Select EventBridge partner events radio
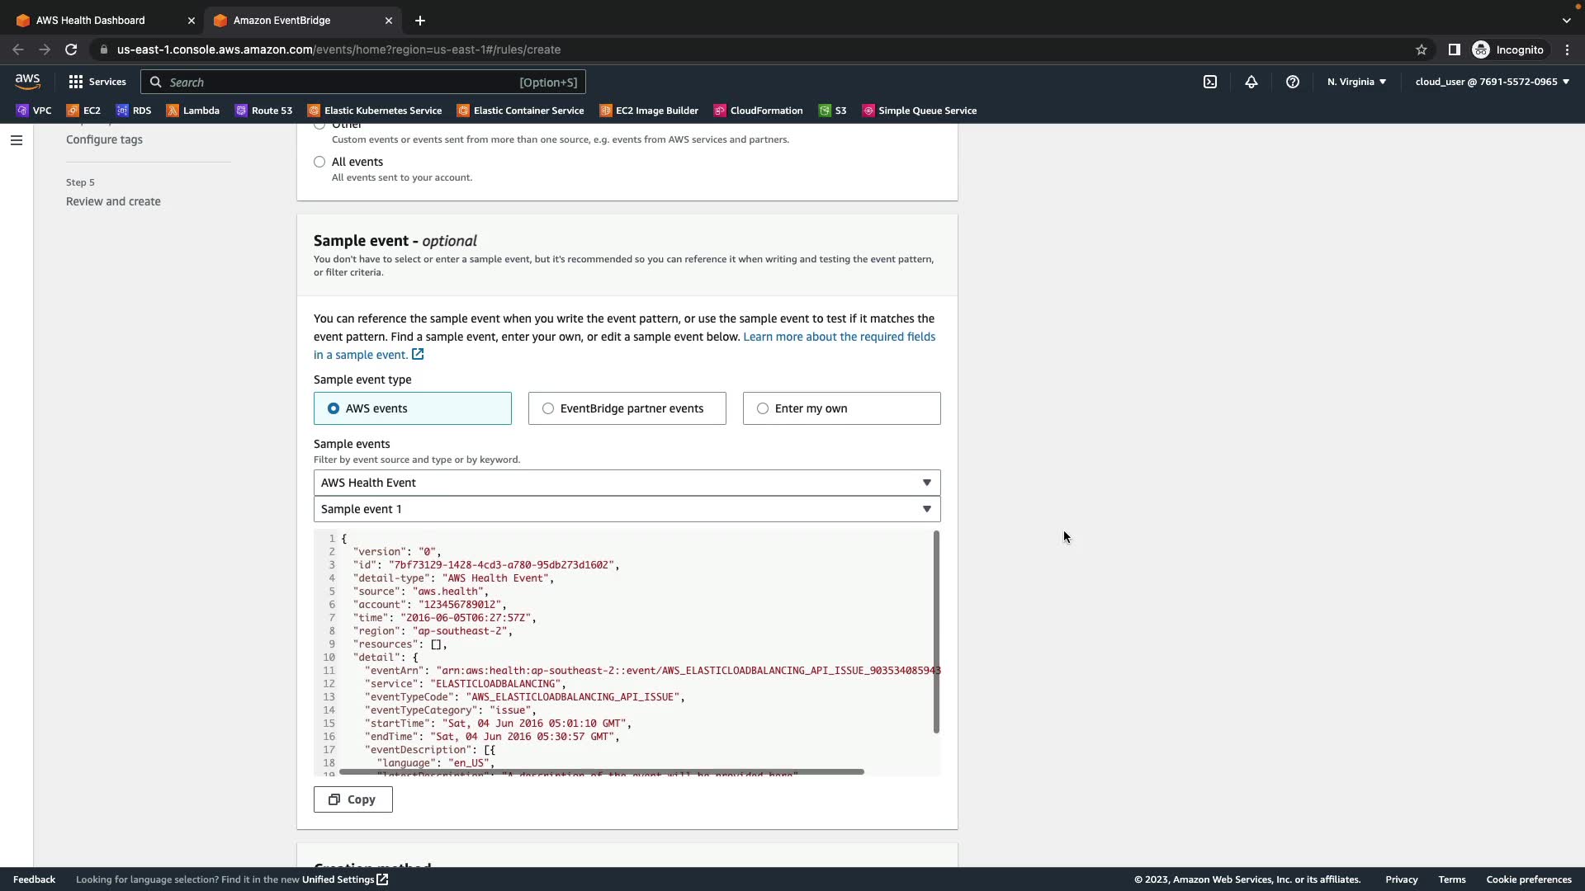Screen dimensions: 1585x891 coord(548,408)
